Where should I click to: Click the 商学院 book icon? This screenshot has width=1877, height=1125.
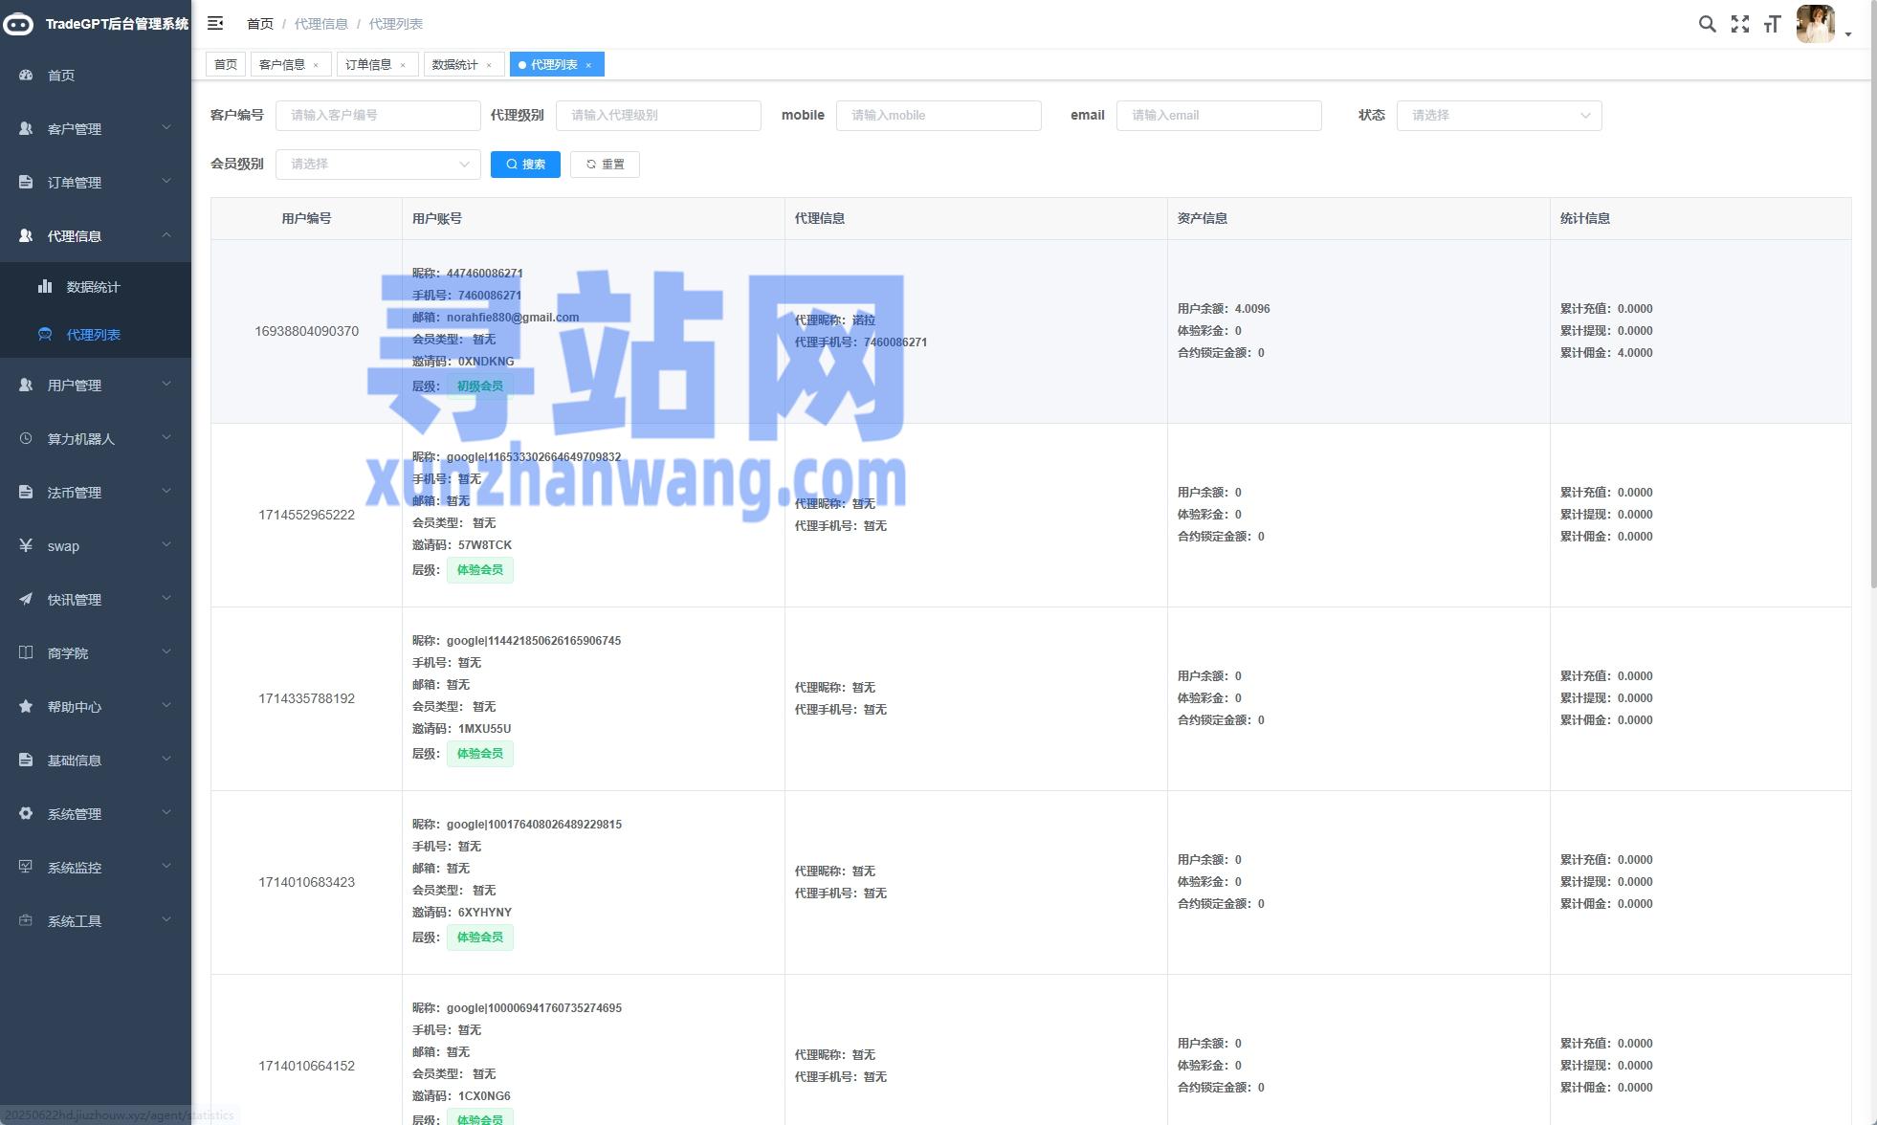[26, 652]
